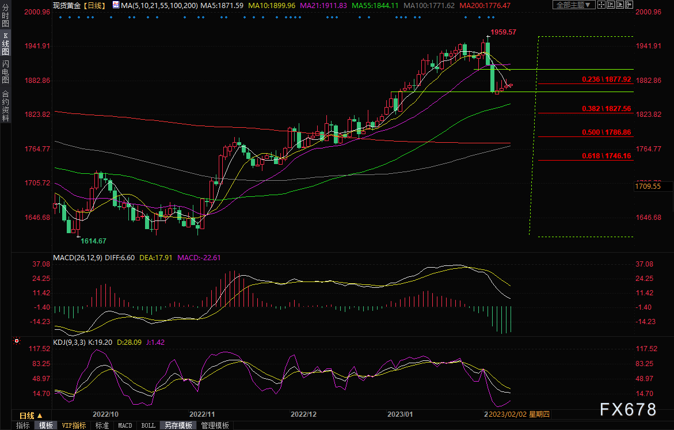Switch to 分时图 side tab
The width and height of the screenshot is (674, 430).
point(6,16)
